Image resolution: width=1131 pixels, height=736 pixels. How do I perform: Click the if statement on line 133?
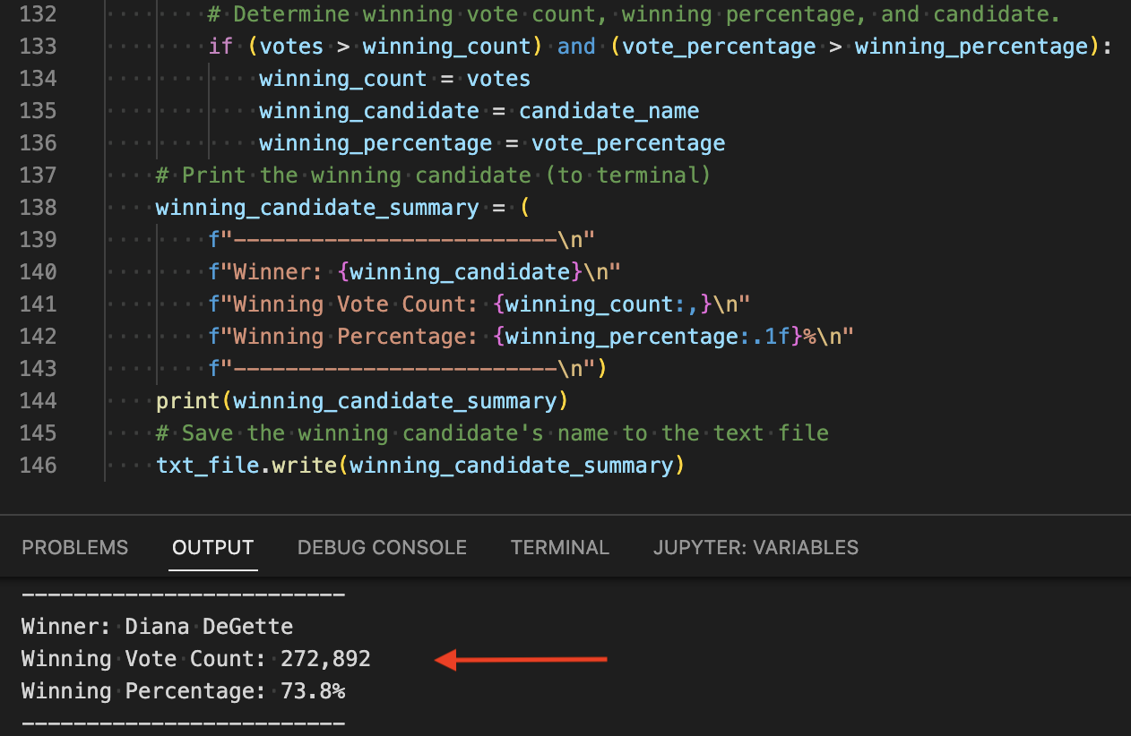coord(220,46)
